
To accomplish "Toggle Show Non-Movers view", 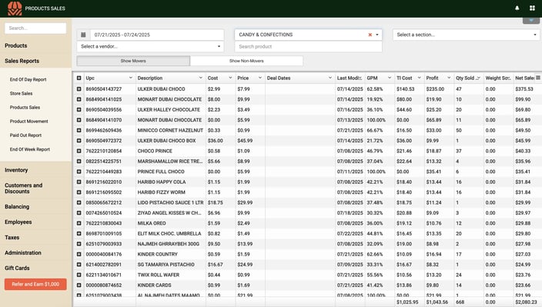I will [x=246, y=61].
